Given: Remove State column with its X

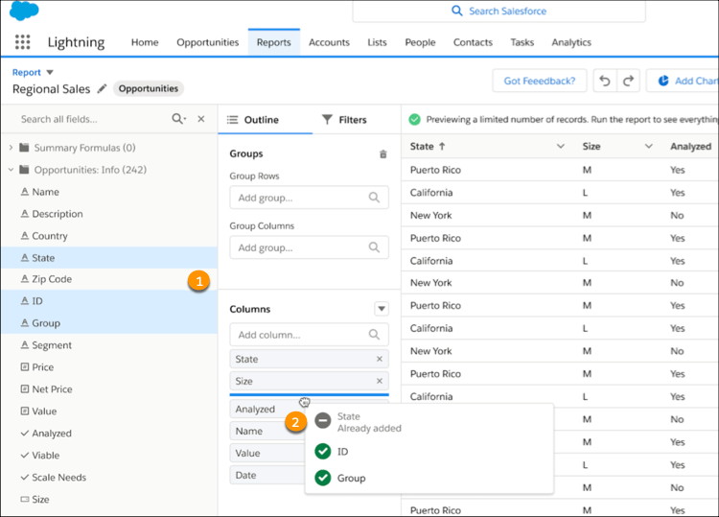Looking at the screenshot, I should pos(380,359).
